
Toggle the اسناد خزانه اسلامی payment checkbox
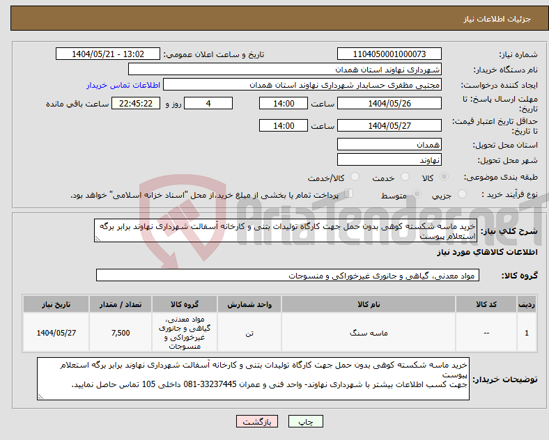point(349,194)
